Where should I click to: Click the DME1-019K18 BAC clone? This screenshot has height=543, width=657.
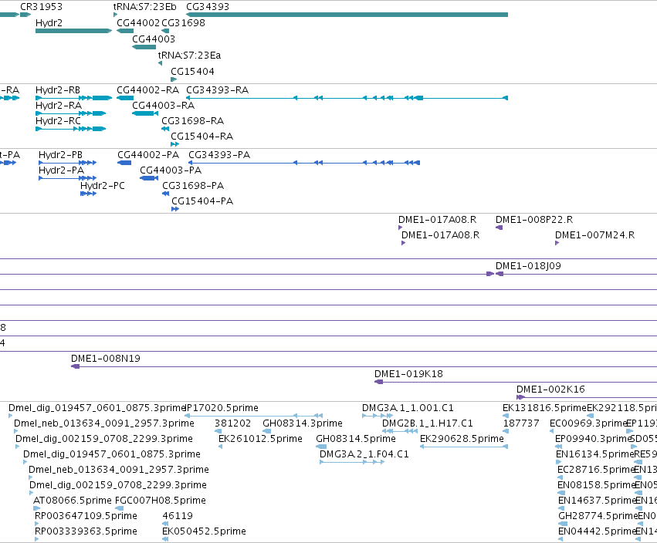(x=516, y=383)
